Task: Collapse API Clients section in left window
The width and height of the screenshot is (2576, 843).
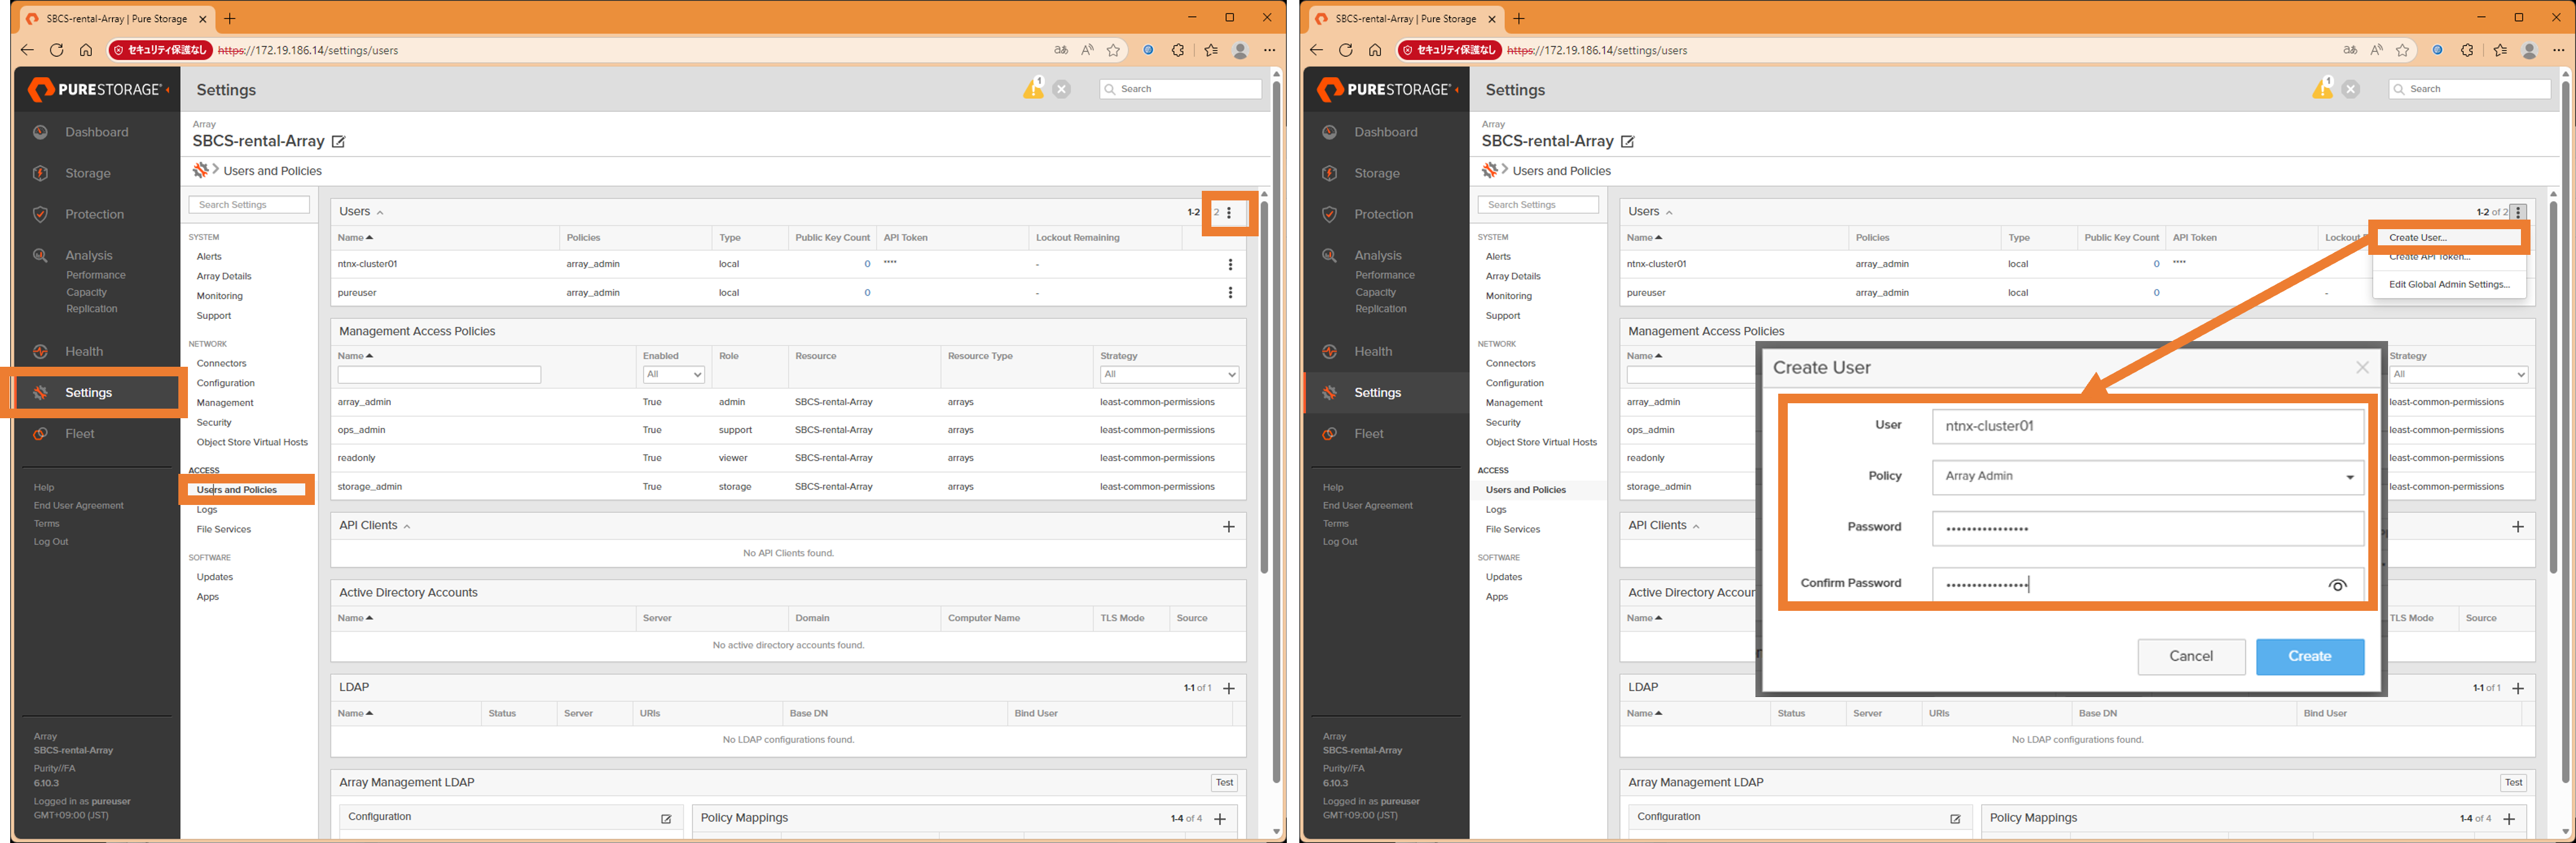Action: (x=407, y=526)
